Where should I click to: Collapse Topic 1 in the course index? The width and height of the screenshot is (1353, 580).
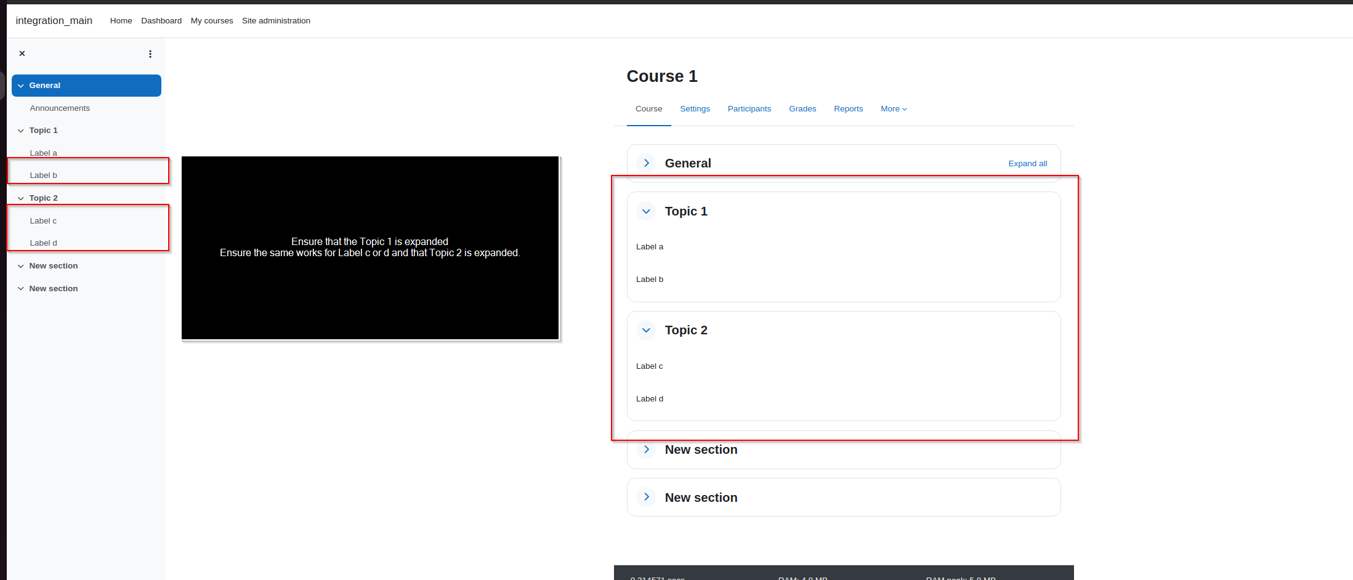tap(21, 131)
